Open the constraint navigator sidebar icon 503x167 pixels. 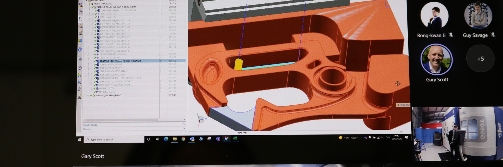[81, 12]
